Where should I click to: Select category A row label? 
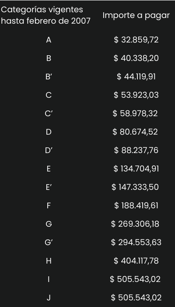[x=49, y=40]
